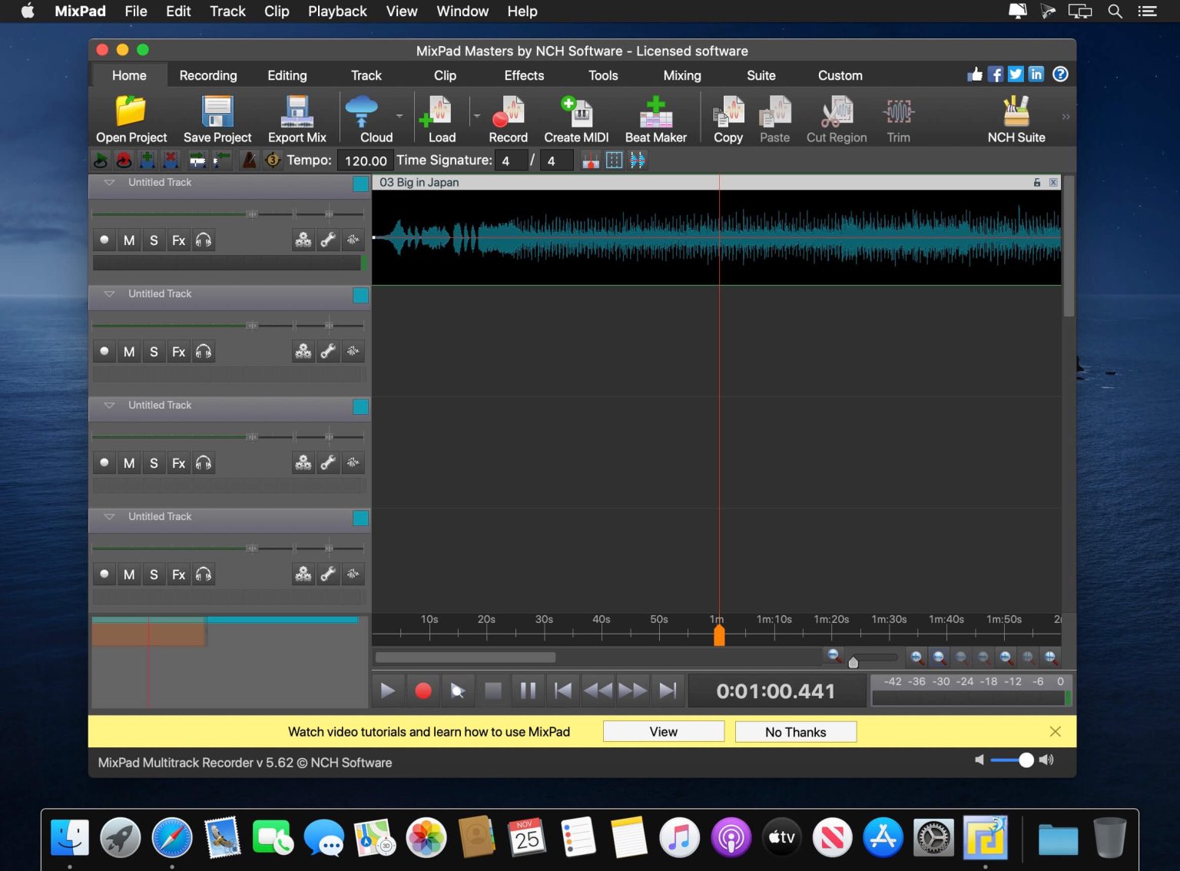This screenshot has height=871, width=1180.
Task: Select the Record tool in the Home ribbon
Action: [x=507, y=118]
